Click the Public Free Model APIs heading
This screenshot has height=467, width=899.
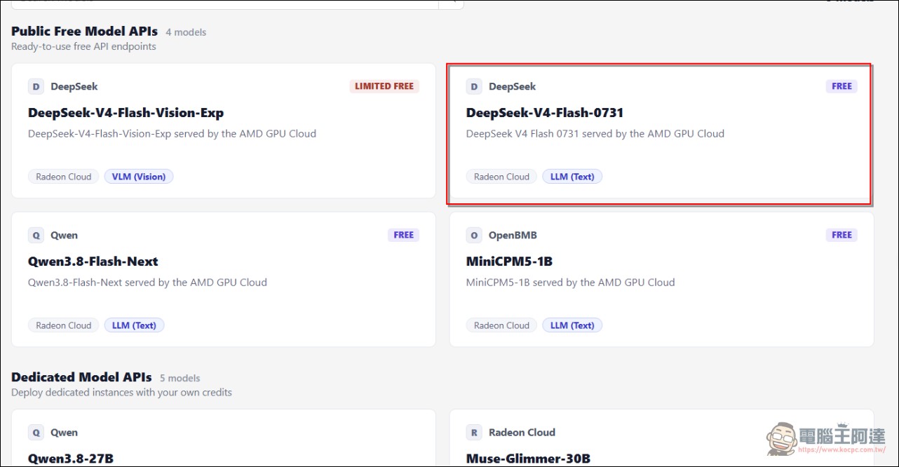pyautogui.click(x=84, y=32)
